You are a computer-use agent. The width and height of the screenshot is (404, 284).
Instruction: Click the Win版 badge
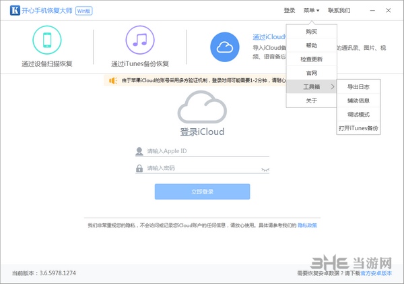[84, 11]
